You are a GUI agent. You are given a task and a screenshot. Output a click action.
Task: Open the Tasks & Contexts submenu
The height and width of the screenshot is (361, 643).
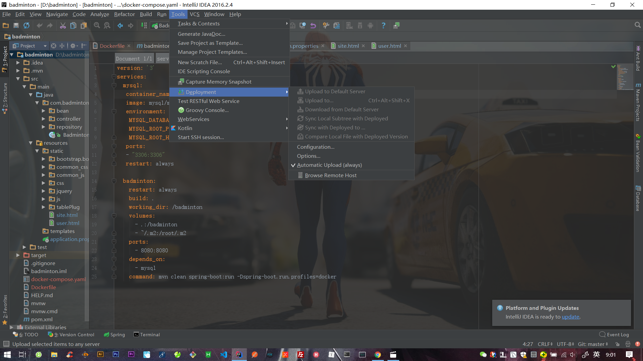click(x=229, y=24)
